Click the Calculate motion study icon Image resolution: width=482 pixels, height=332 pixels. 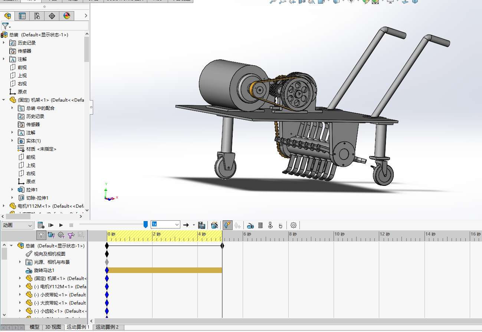coord(41,225)
